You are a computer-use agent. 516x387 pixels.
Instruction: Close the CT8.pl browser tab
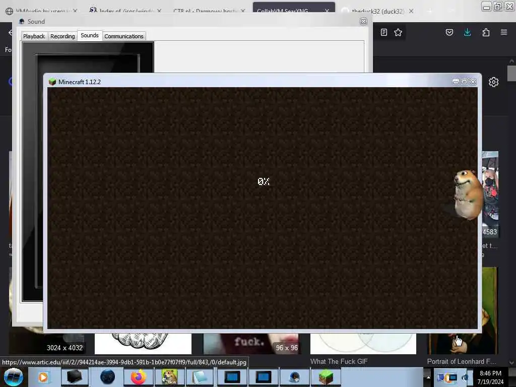click(243, 11)
